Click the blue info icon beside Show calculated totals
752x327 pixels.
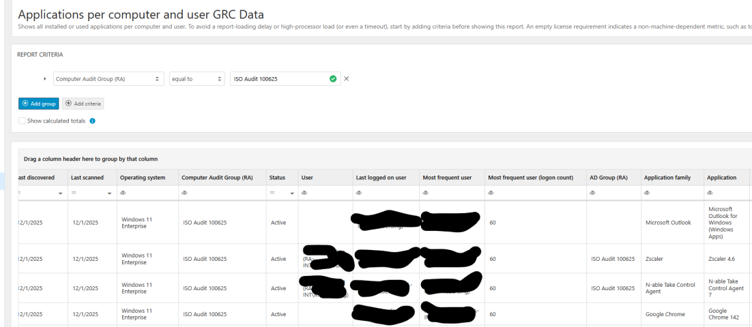click(x=93, y=121)
